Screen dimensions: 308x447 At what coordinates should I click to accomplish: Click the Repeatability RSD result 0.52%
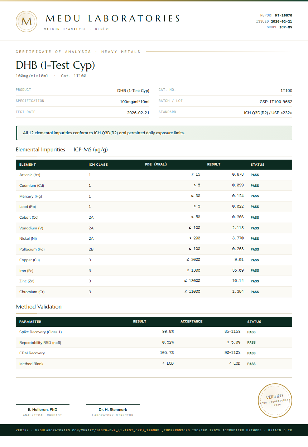coord(168,342)
